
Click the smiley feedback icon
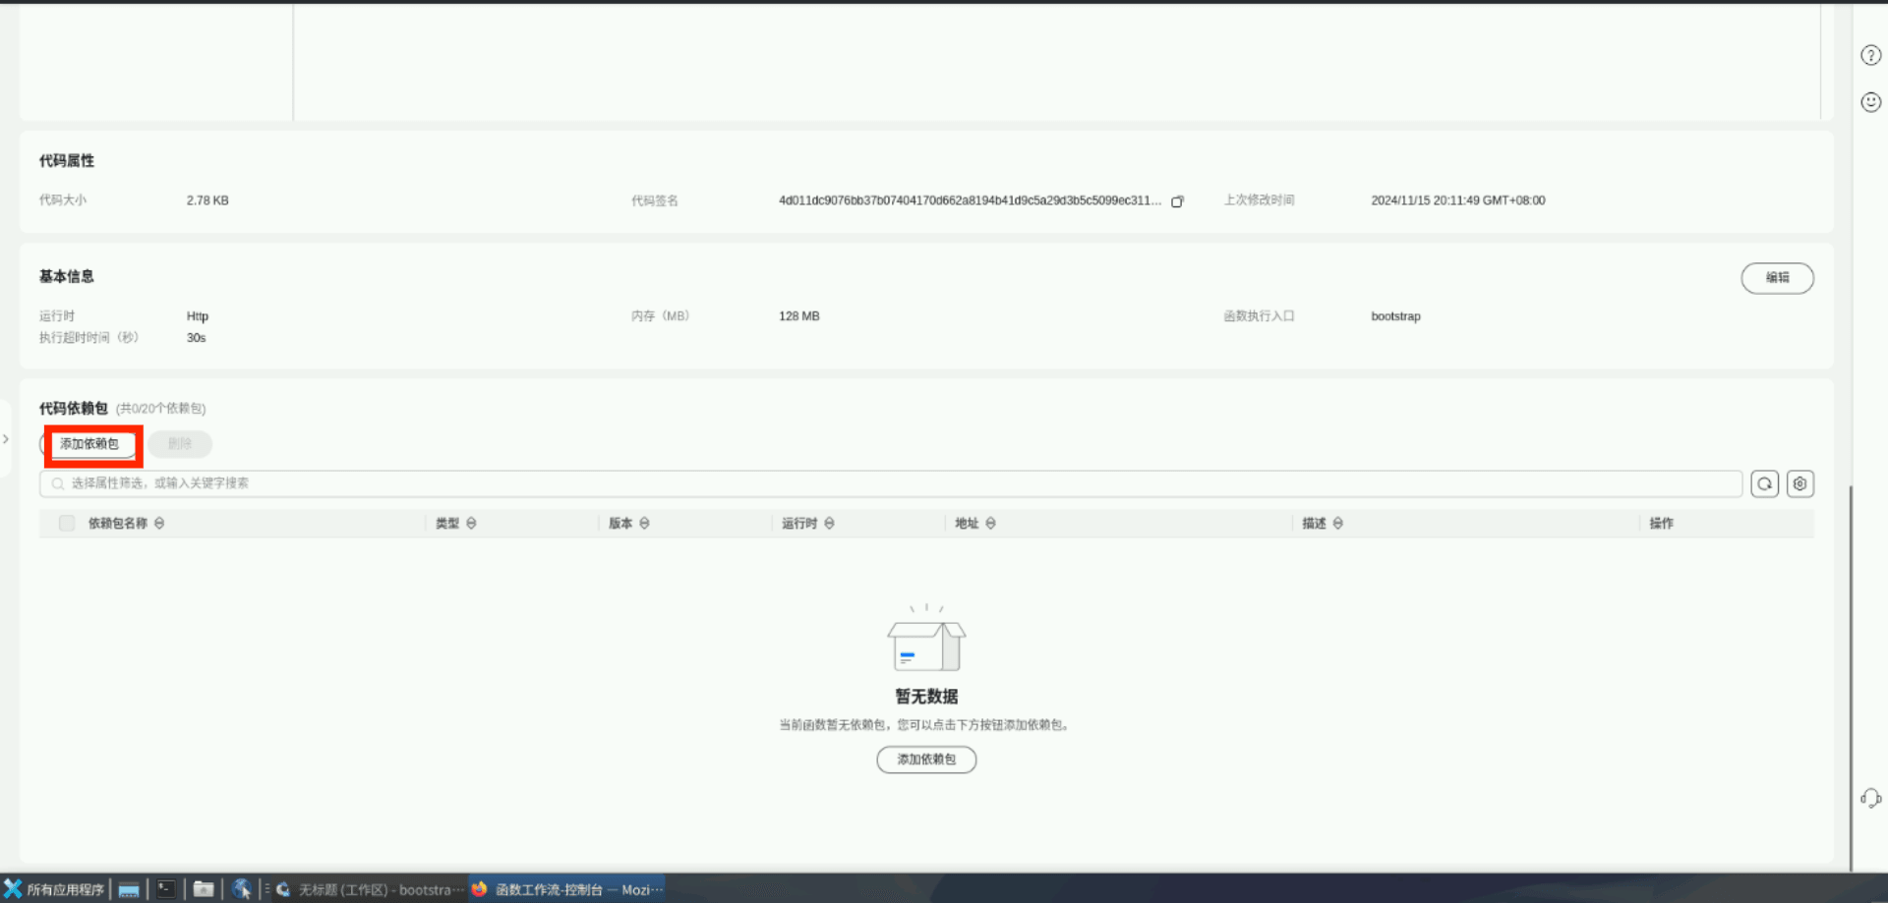pos(1870,102)
